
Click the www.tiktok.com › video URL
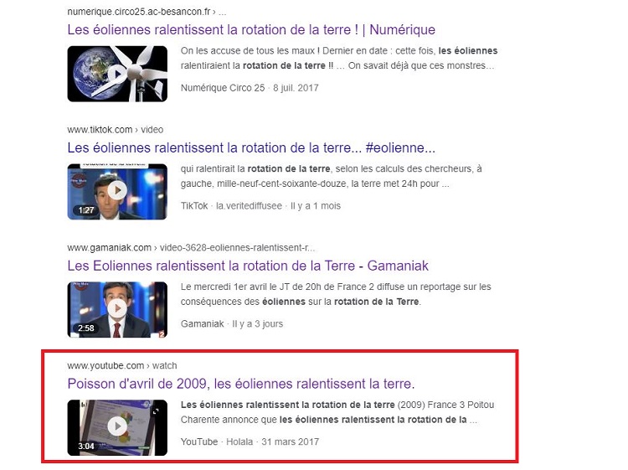(116, 130)
